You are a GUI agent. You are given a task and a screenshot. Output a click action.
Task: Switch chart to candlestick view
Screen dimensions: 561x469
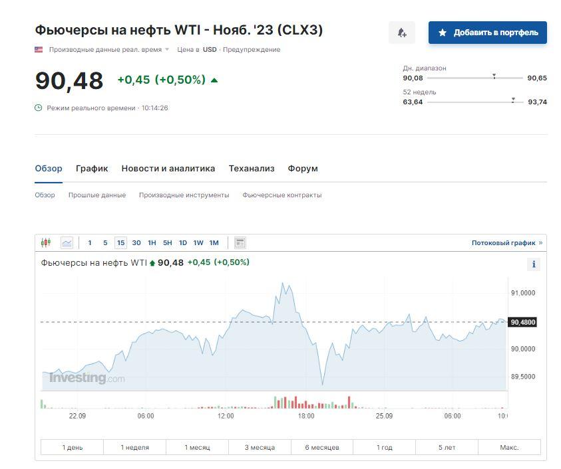[46, 242]
